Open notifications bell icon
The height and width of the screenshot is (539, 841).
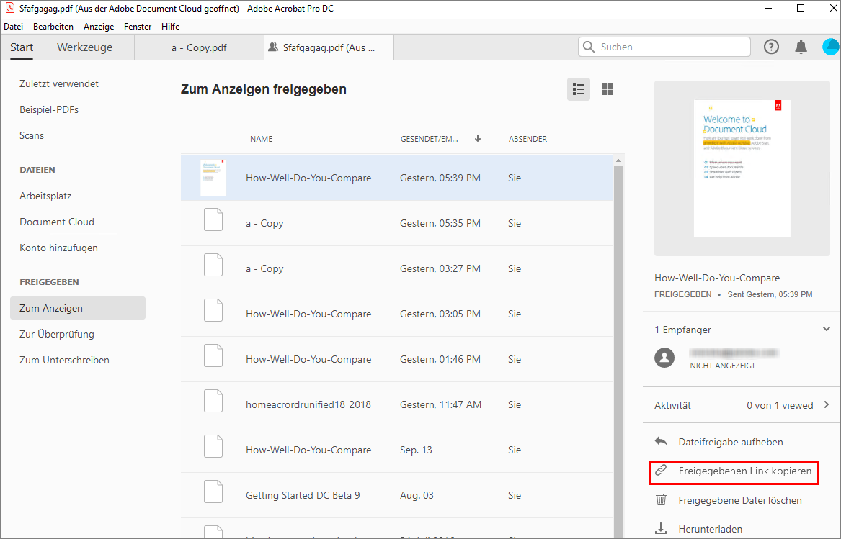coord(801,47)
